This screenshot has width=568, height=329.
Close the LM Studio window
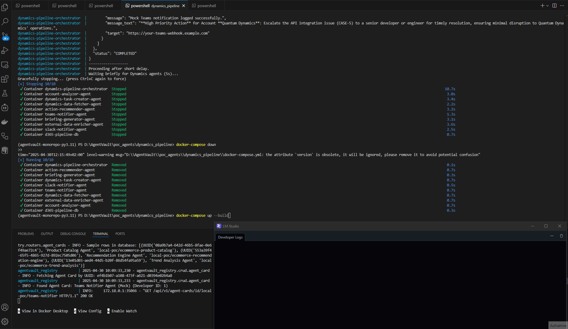coord(560,226)
